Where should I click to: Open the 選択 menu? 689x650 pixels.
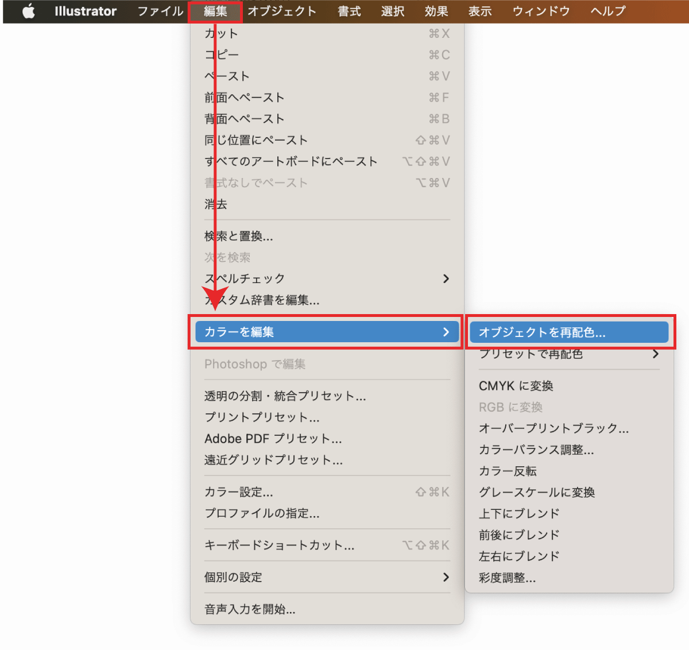(393, 11)
